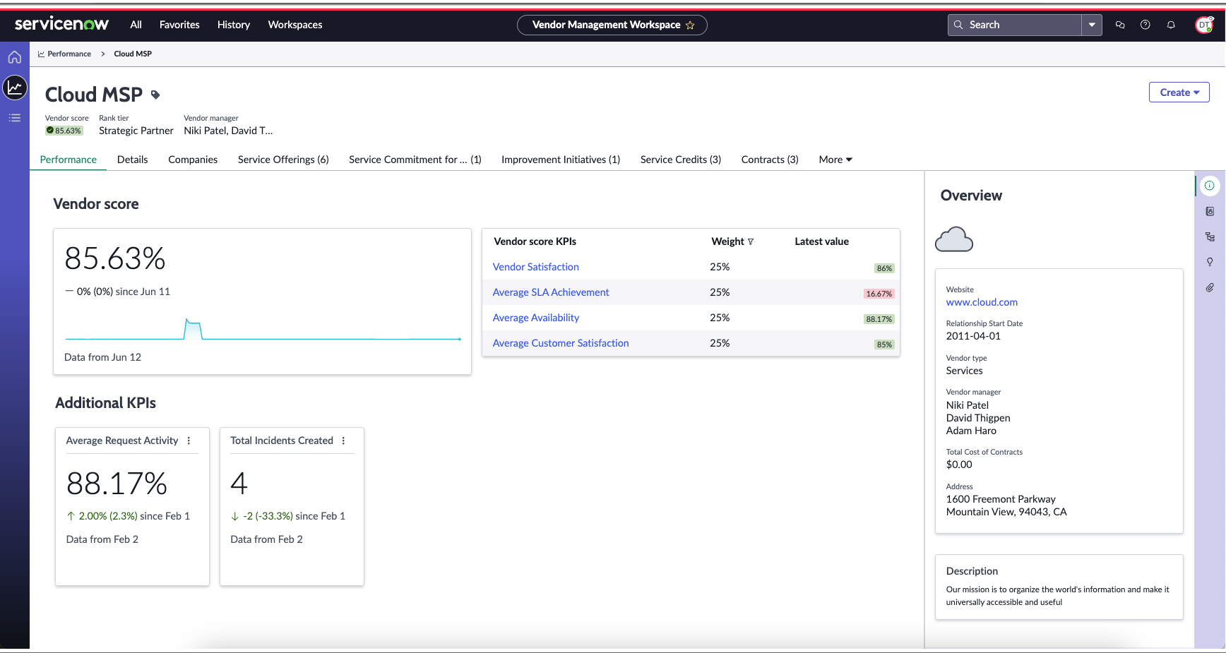
Task: Favorite the Vendor Management Workspace with star
Action: click(x=691, y=25)
